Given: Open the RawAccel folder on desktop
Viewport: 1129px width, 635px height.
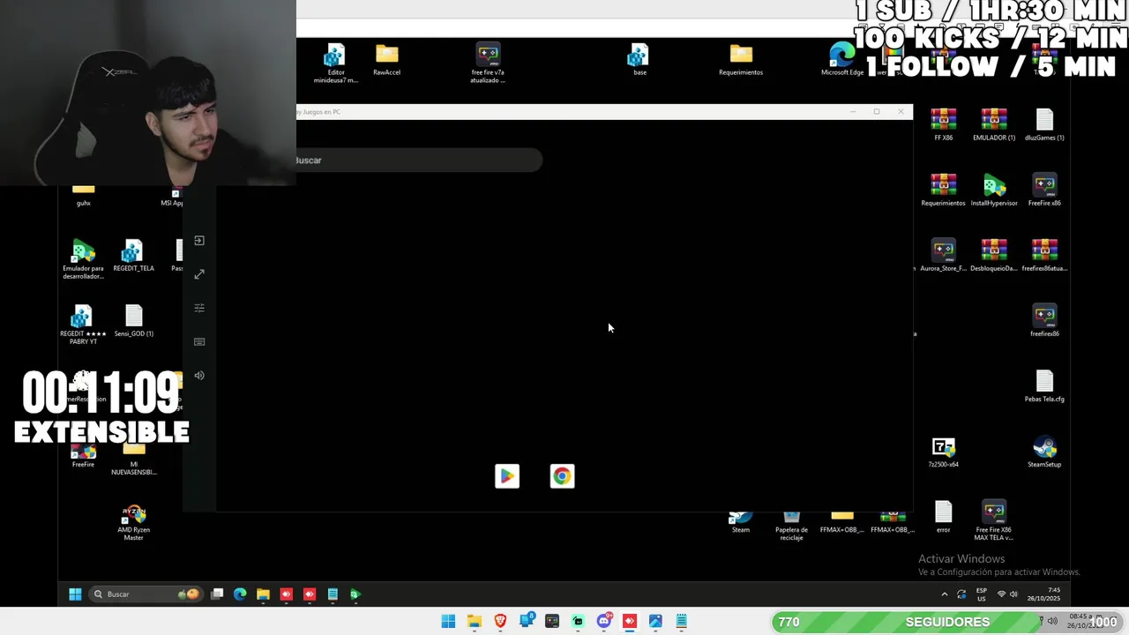Looking at the screenshot, I should coord(386,59).
